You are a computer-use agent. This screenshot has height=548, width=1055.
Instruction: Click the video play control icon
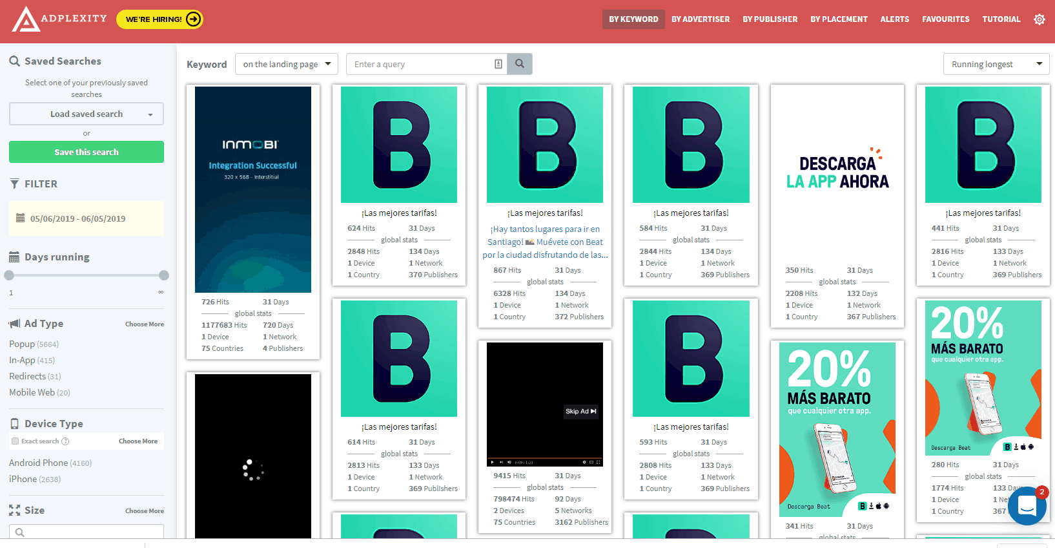[x=492, y=462]
